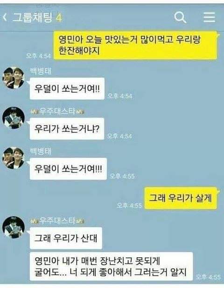Tap the lower 우주대스타 sender name
The width and height of the screenshot is (224, 288).
tap(57, 220)
